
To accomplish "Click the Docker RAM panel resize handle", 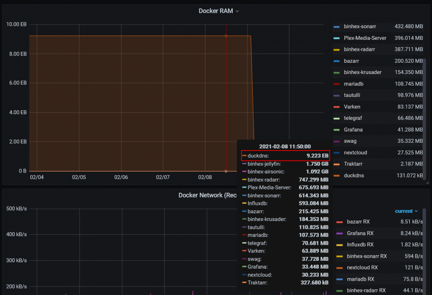I will [428, 183].
